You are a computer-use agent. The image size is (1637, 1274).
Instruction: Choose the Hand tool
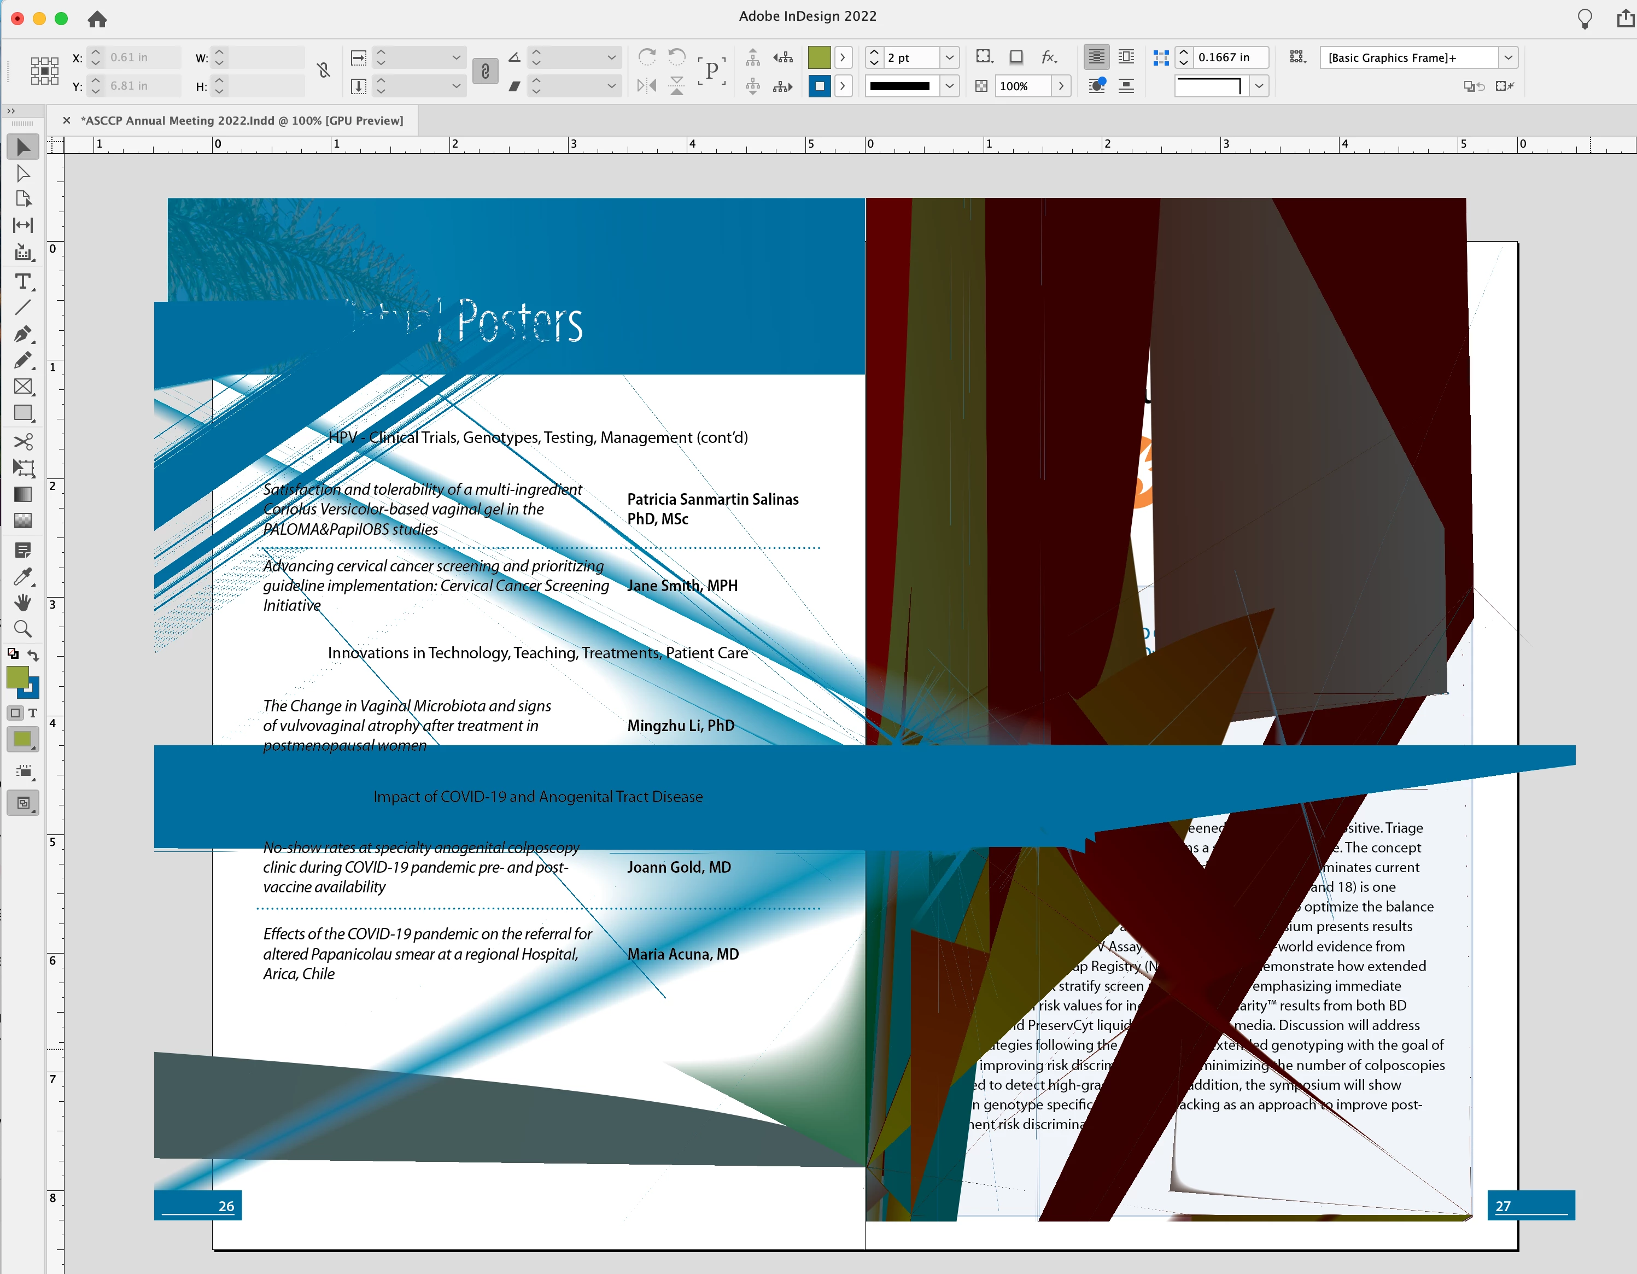[x=22, y=603]
